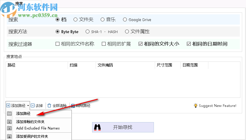The image size is (246, 140).
Task: Click the plus icon beside 添加路径
Action: 8,105
